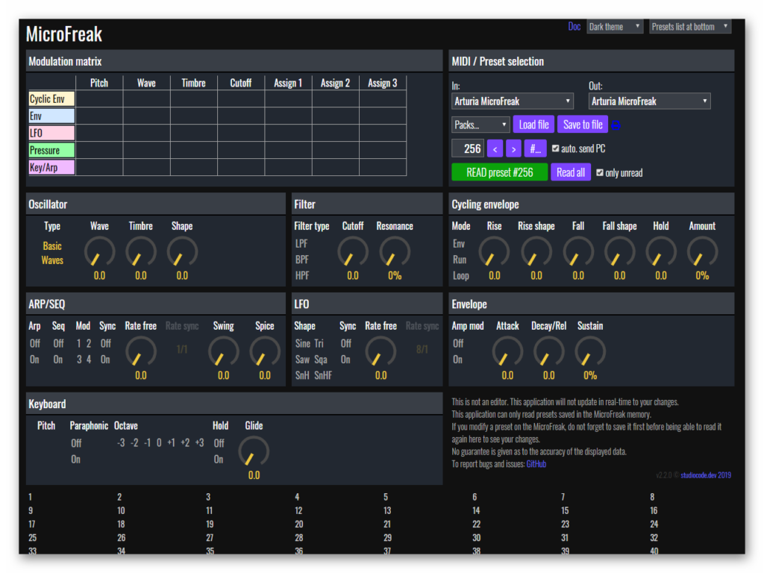Click the Cycling envelope Rise knob

coord(494,252)
